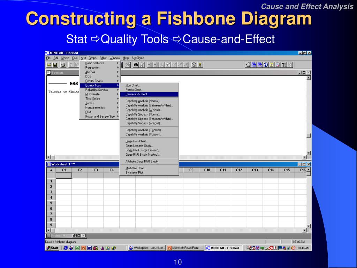Click the Find binoculars toolbar icon
The width and height of the screenshot is (357, 268).
(x=136, y=65)
